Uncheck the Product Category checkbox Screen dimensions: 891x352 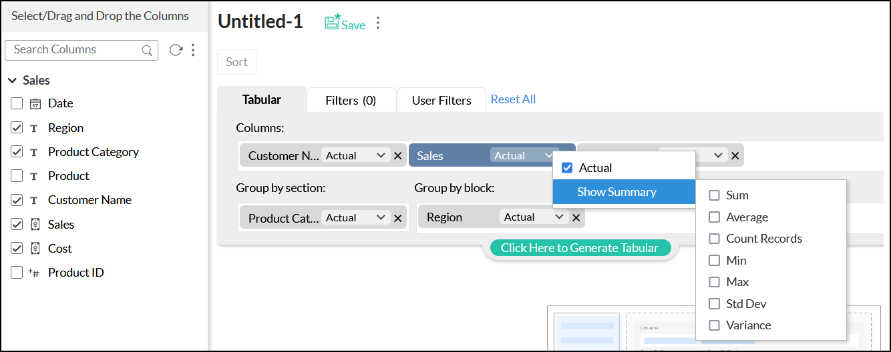click(17, 152)
